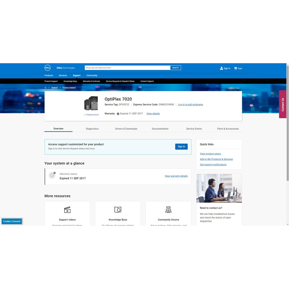Viewport: 289px width, 289px height.
Task: Open View warranty details link
Action: 176,176
